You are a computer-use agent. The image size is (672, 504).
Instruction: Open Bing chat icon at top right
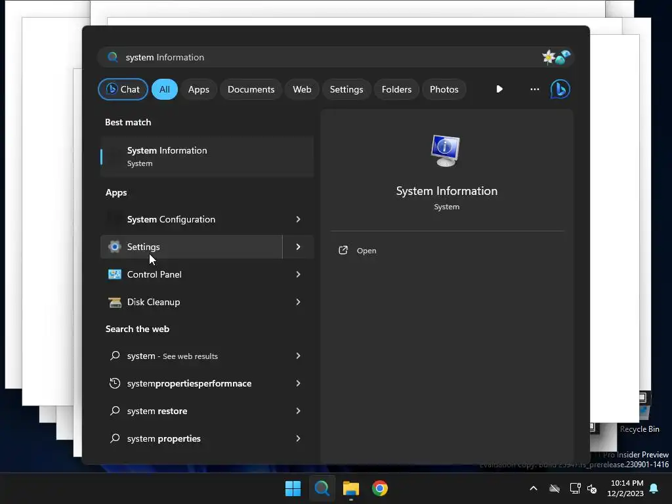560,89
